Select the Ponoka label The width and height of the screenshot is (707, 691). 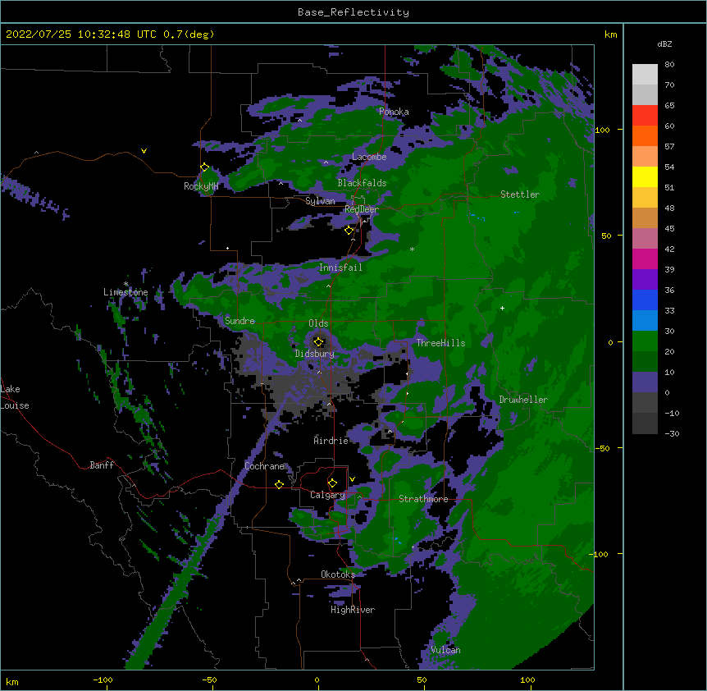pyautogui.click(x=394, y=112)
